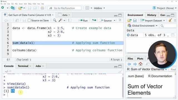Open the Source options dropdown arrow
Viewport: 178px width, 100px height.
click(114, 21)
